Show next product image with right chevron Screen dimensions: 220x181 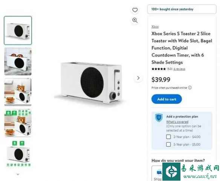click(x=138, y=78)
